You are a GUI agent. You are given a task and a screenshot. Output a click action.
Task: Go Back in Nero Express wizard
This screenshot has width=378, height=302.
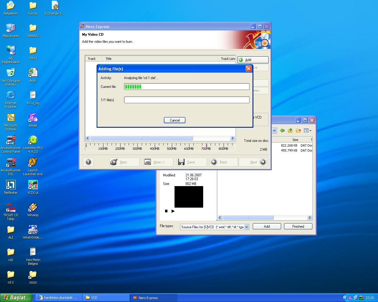coord(224,162)
